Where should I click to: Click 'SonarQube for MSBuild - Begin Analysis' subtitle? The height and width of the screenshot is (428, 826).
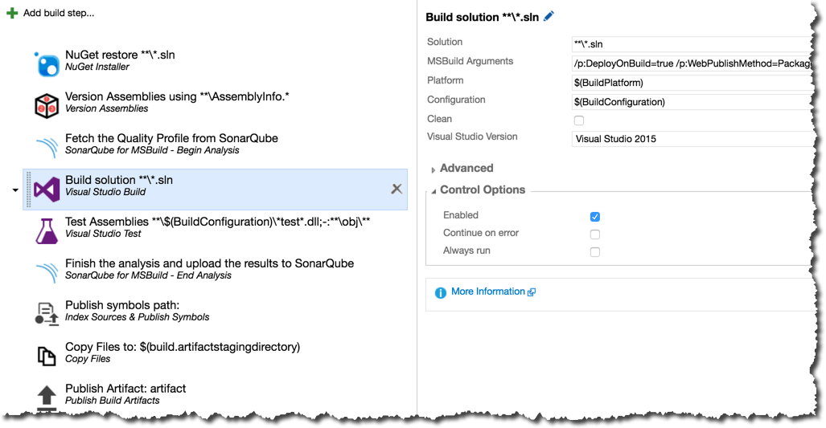(x=152, y=150)
